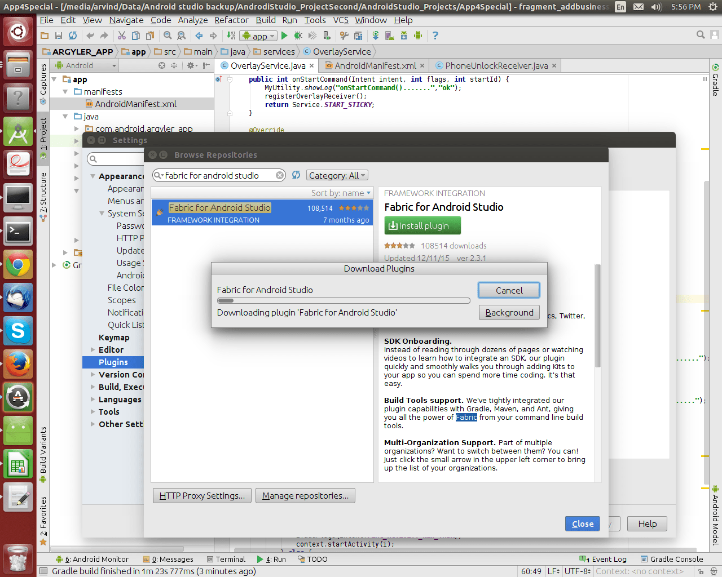Open Manage repositories dialog

[305, 495]
